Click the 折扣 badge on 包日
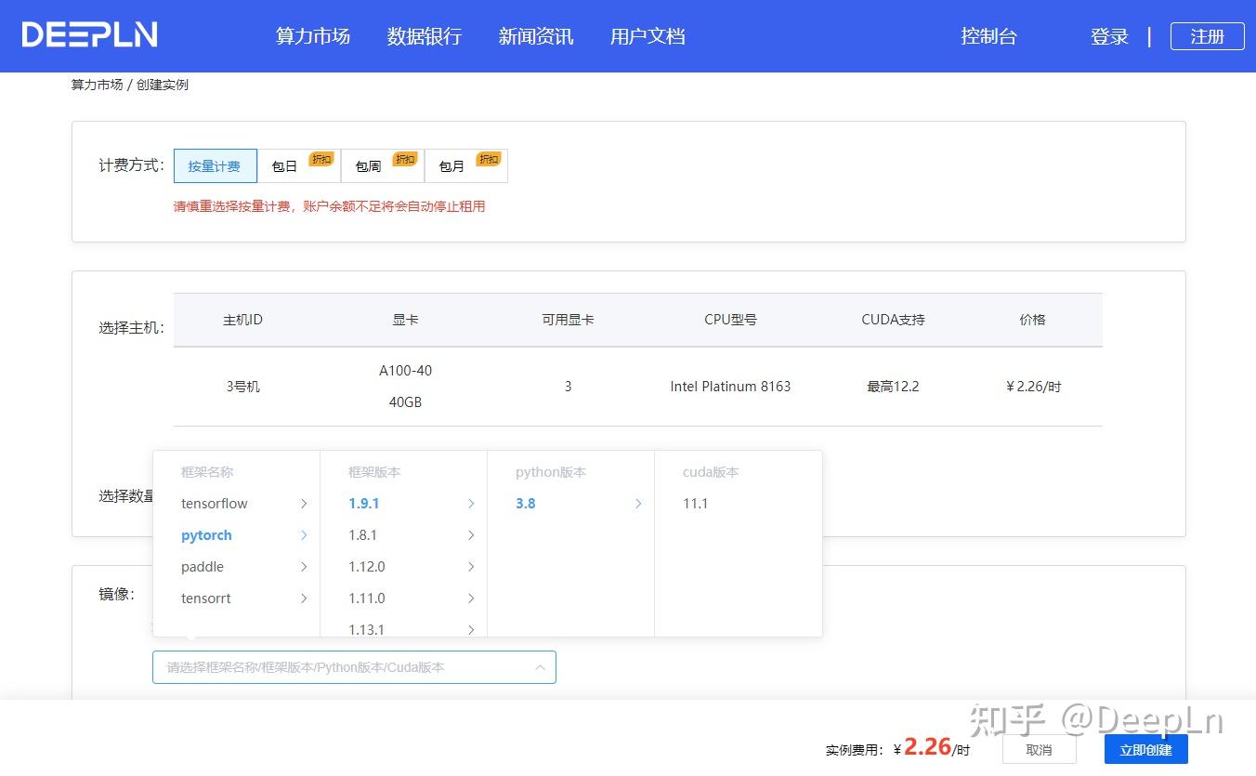The height and width of the screenshot is (776, 1256). [322, 158]
